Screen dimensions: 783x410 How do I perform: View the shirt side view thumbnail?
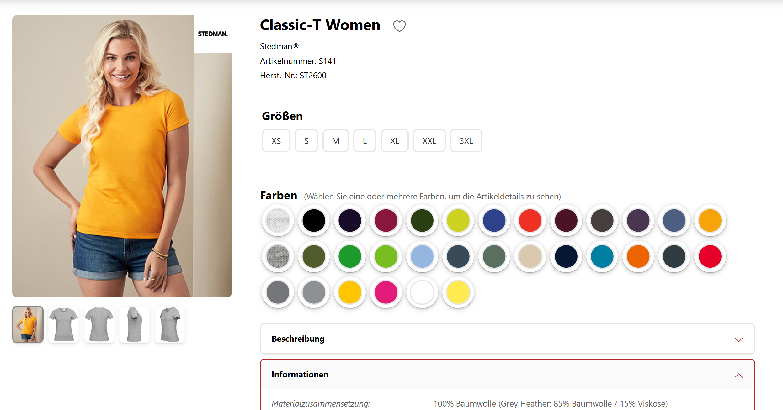pos(135,324)
